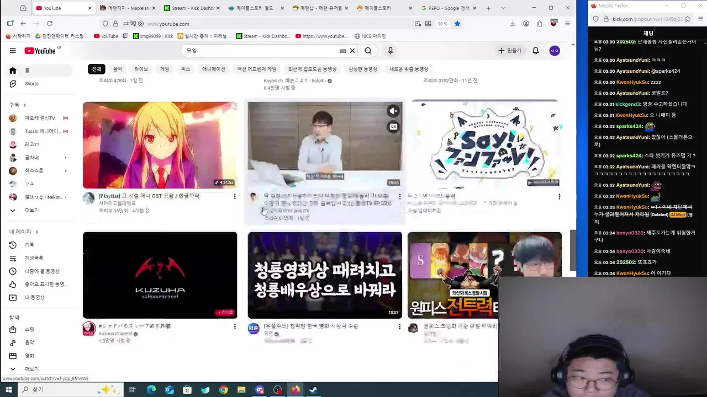The width and height of the screenshot is (707, 397).
Task: Unmute the hovered video preview
Action: tap(393, 111)
